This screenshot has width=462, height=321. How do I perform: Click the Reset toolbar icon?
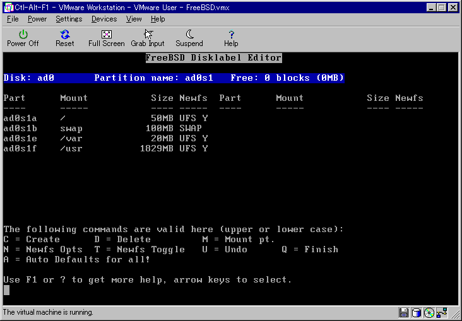[x=65, y=38]
